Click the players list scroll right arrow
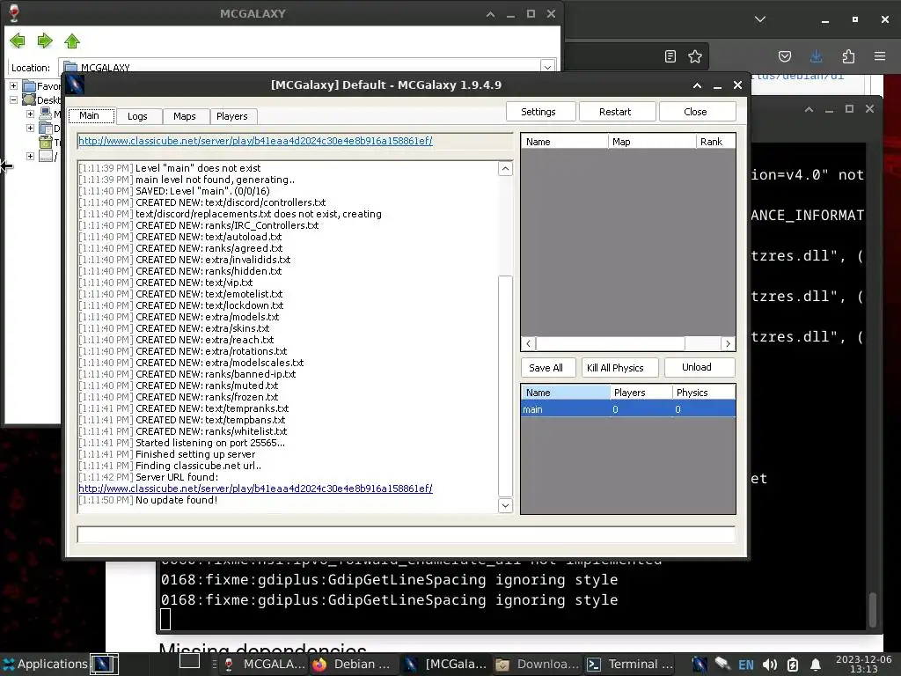901x676 pixels. click(x=728, y=344)
